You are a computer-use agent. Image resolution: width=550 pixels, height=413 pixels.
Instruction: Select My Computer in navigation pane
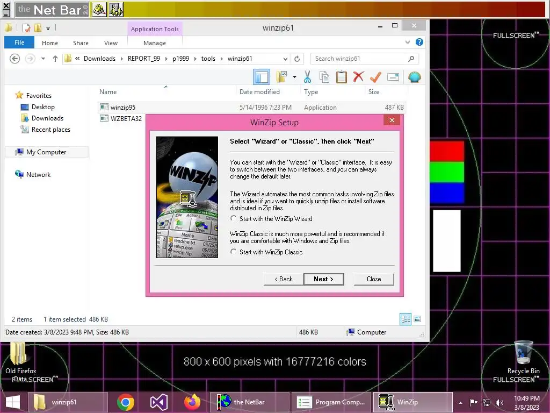pos(46,152)
